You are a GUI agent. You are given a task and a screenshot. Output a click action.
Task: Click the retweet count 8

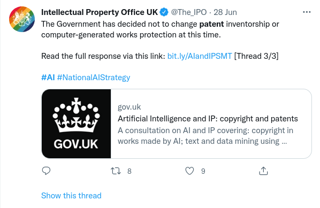[x=129, y=171]
